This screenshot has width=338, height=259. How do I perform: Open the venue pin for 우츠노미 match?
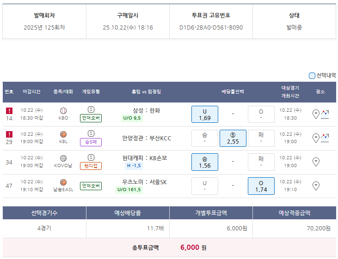point(316,186)
